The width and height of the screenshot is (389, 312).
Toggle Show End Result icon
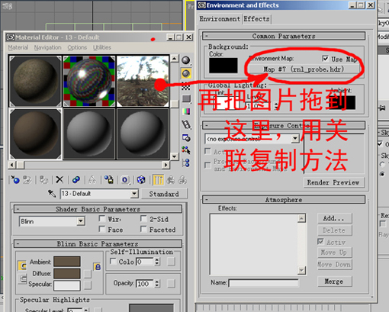(x=159, y=180)
